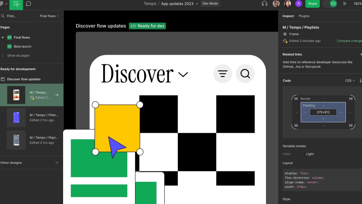The width and height of the screenshot is (362, 204).
Task: Select the M / Tempo / Filter thumbnail
Action: 16,118
